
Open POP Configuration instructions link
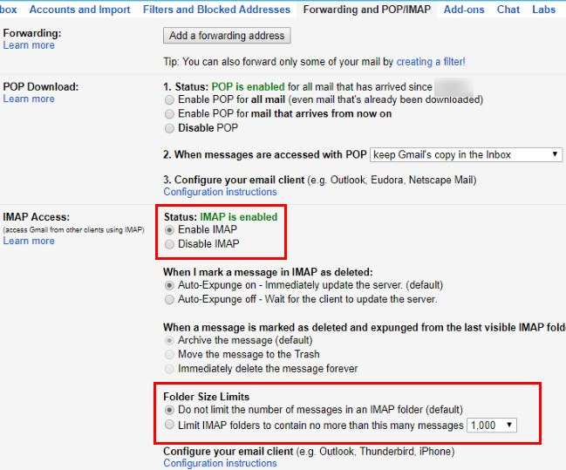(x=220, y=192)
